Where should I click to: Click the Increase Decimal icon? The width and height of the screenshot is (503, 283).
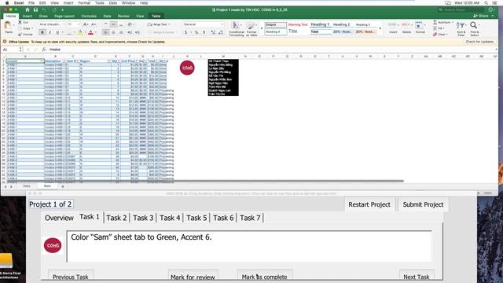click(213, 32)
